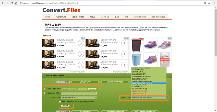Go back with the browser back arrow
Screen dimensions: 217x112
(3, 3)
